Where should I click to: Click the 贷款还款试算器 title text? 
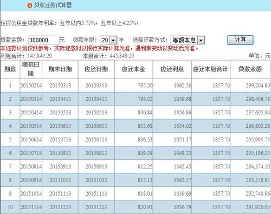[53, 5]
